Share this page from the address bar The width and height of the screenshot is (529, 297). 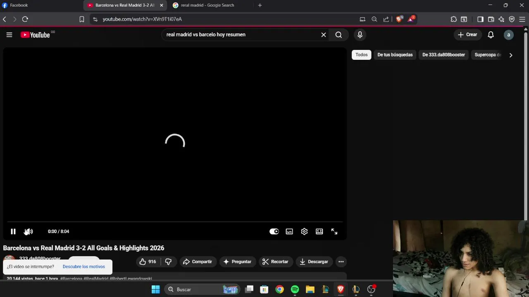[386, 19]
